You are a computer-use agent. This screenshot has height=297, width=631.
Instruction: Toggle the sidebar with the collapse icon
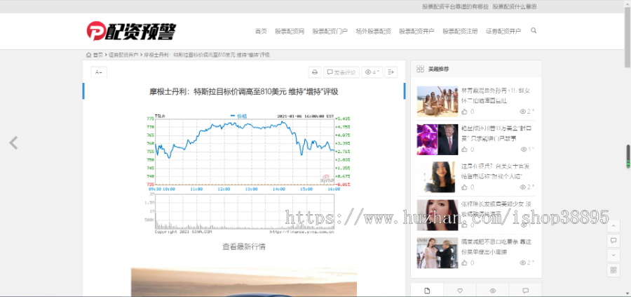click(x=391, y=72)
